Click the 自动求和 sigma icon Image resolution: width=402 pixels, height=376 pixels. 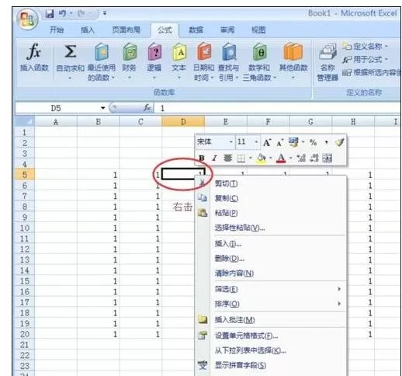coord(70,51)
